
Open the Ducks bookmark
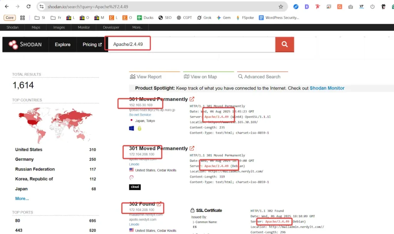[x=145, y=18]
